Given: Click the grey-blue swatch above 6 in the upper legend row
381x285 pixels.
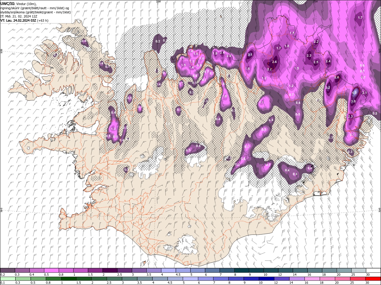Looking at the screenshot, I should pyautogui.click(x=212, y=270).
